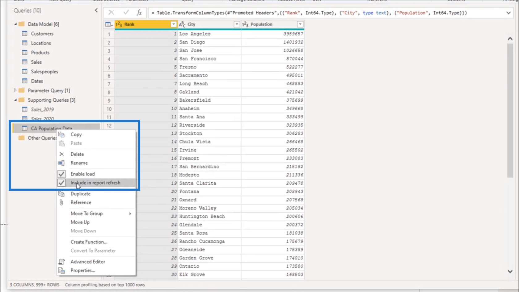Click the Rank column data type icon

pyautogui.click(x=119, y=24)
